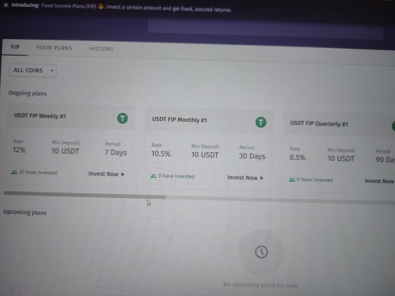Click '10 USDT' min deposit on Weekly card

click(66, 151)
